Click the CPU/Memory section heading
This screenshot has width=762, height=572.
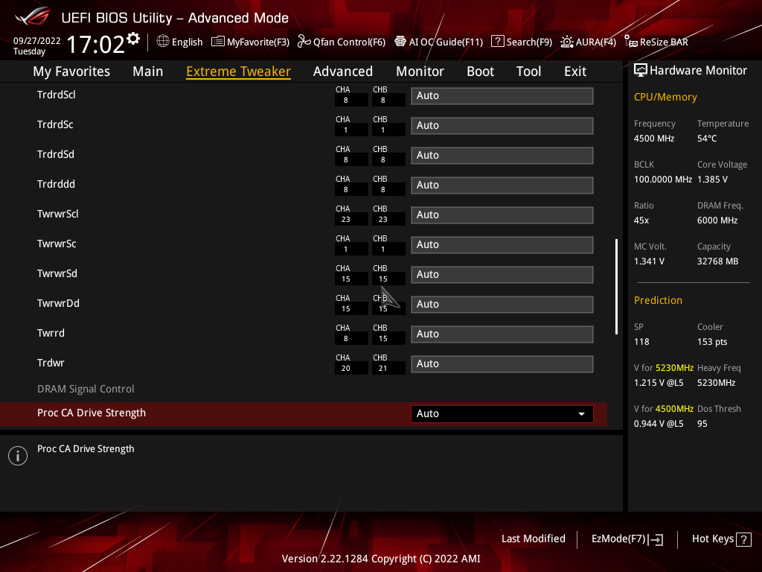(x=665, y=98)
